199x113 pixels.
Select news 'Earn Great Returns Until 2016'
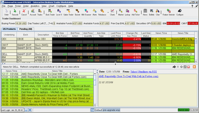pyautogui.click(x=47, y=83)
